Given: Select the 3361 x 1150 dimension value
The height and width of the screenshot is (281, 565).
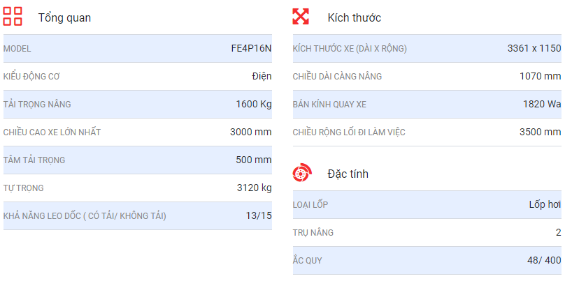Looking at the screenshot, I should tap(534, 49).
